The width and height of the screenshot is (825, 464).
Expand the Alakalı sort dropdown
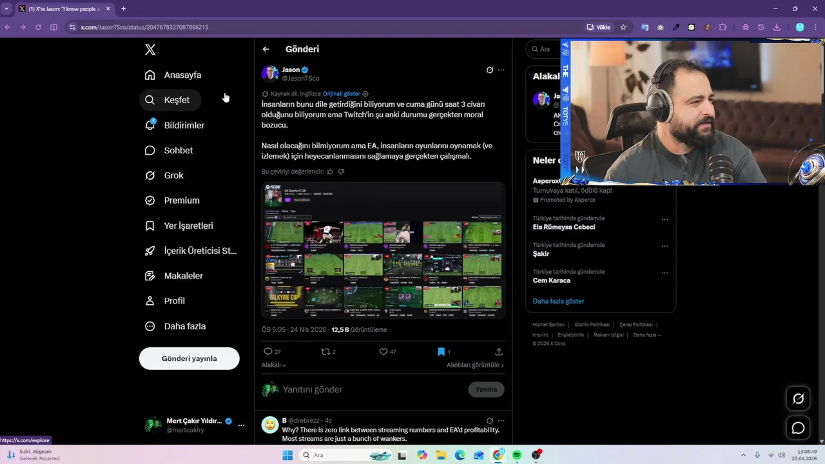tap(274, 365)
